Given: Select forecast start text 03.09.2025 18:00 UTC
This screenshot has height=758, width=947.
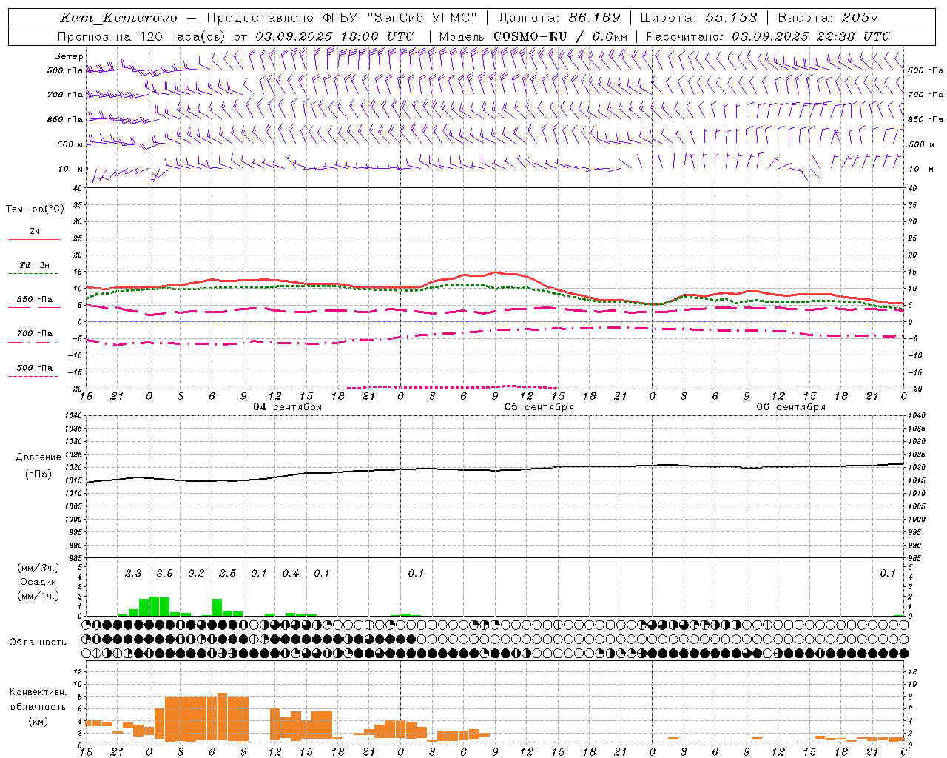Looking at the screenshot, I should 334,36.
